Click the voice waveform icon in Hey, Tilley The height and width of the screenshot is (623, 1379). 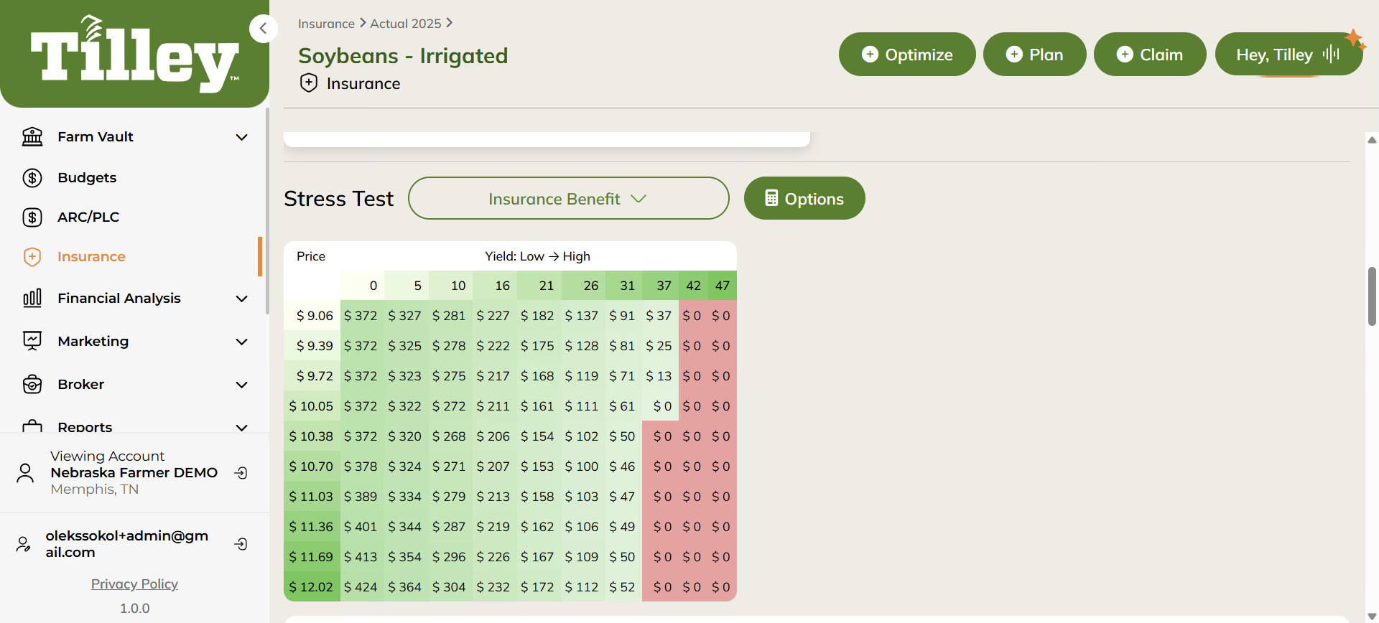click(1331, 54)
